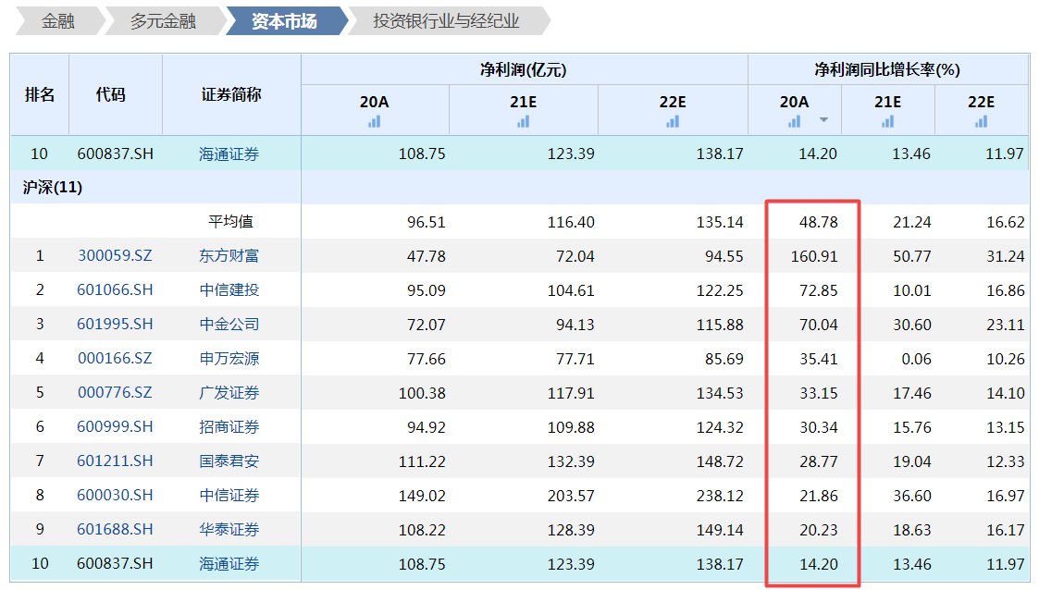
Task: Click 中信证券 net profit 149.02
Action: pyautogui.click(x=422, y=496)
